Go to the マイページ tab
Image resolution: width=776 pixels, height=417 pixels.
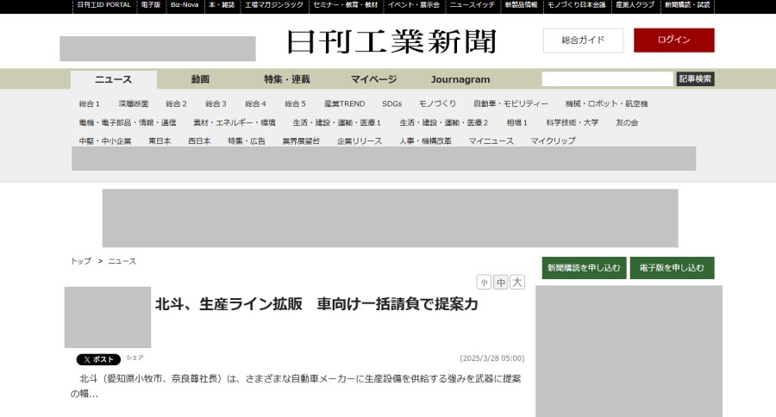(x=373, y=79)
